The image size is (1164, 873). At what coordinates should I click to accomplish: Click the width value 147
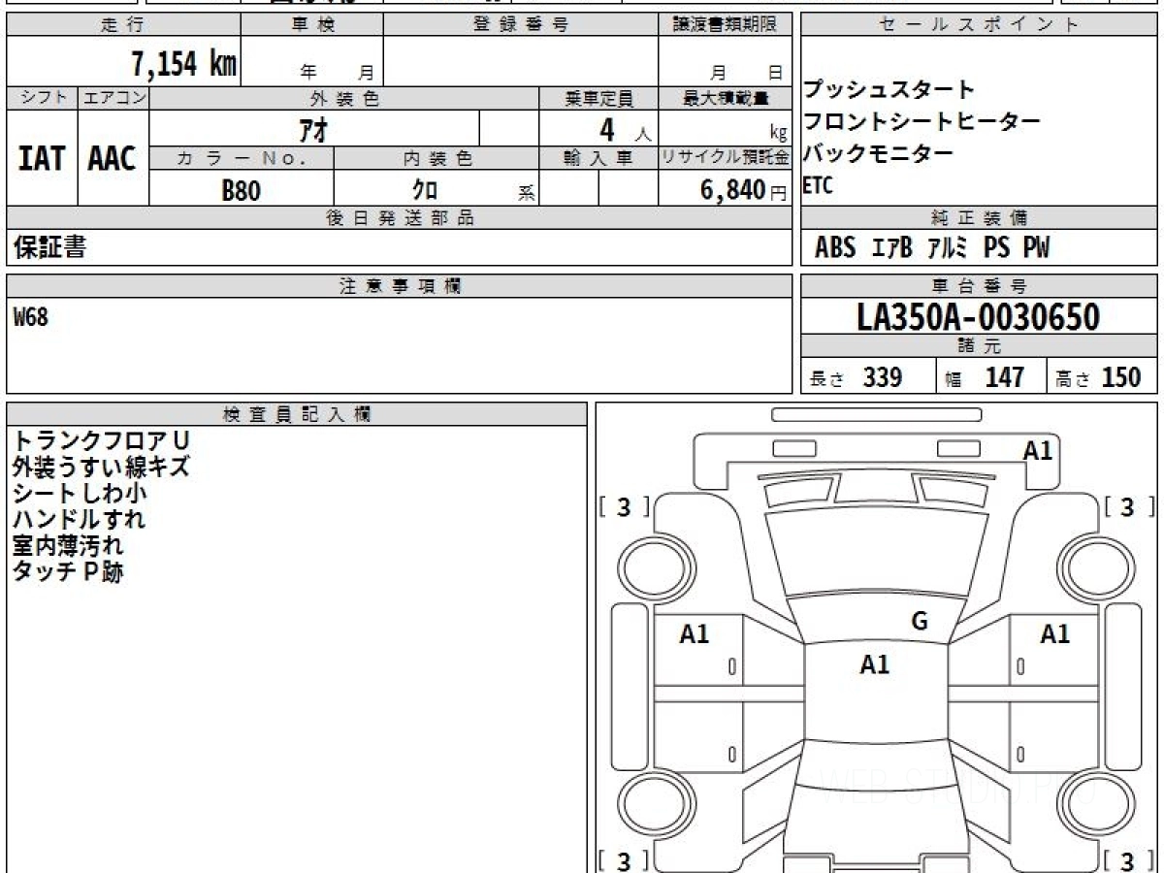click(1005, 377)
